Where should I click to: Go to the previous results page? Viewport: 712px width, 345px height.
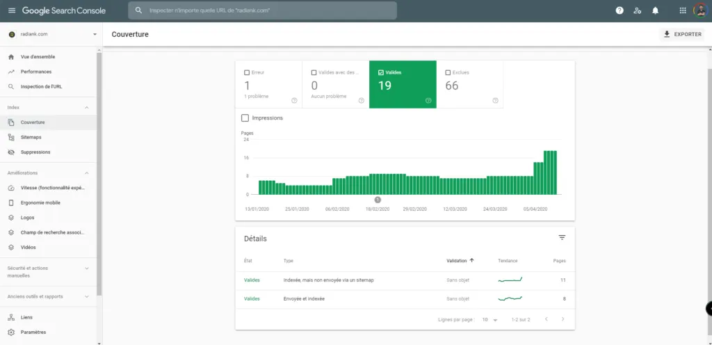pyautogui.click(x=547, y=319)
